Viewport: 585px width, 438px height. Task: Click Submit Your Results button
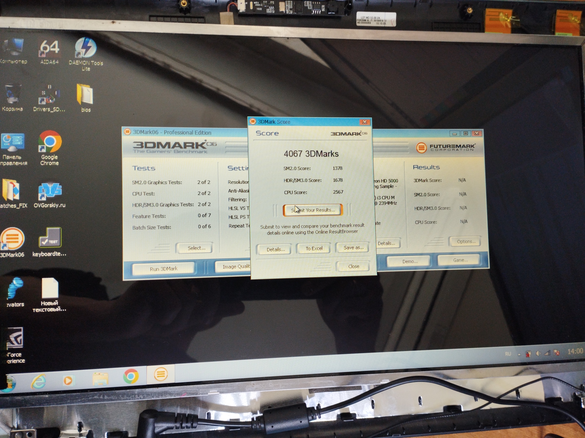point(313,210)
